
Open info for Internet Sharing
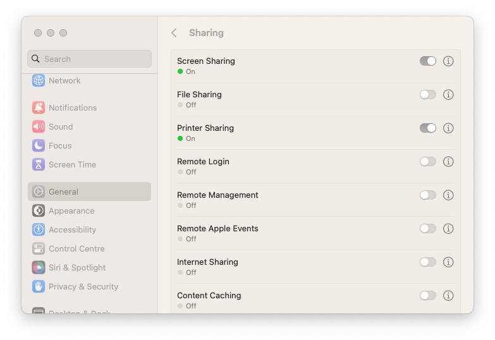448,262
